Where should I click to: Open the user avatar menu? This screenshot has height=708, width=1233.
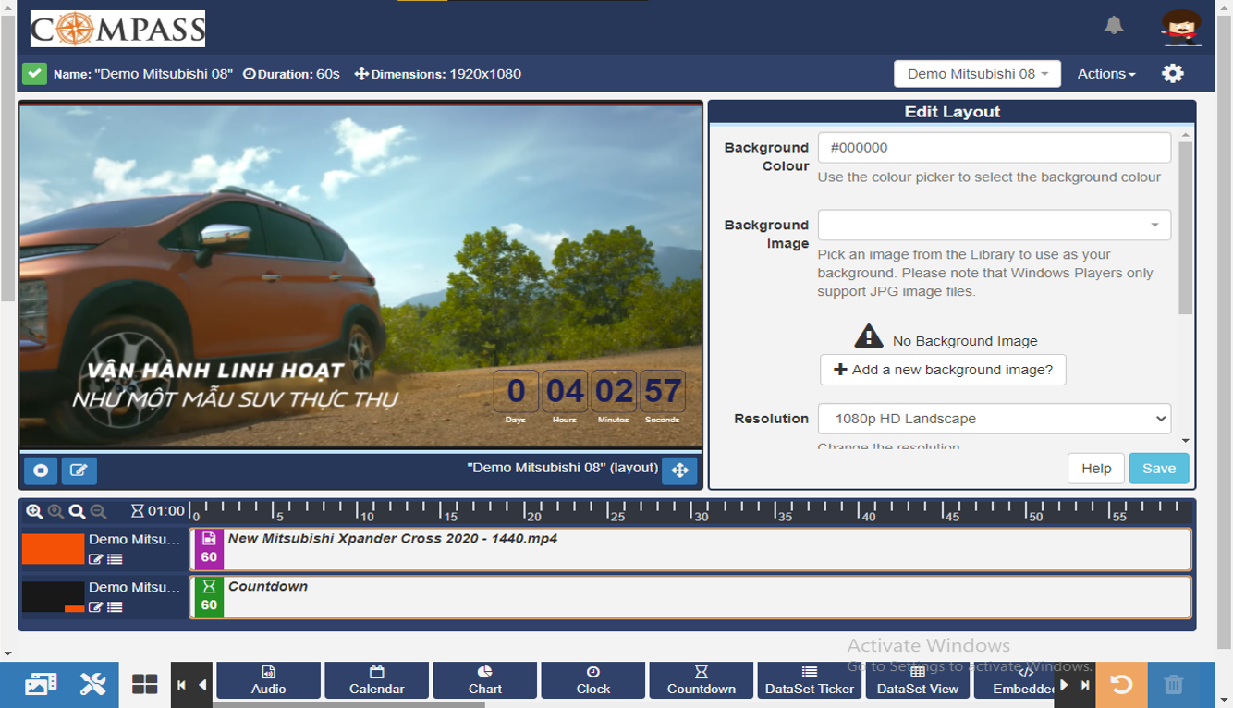(x=1181, y=27)
